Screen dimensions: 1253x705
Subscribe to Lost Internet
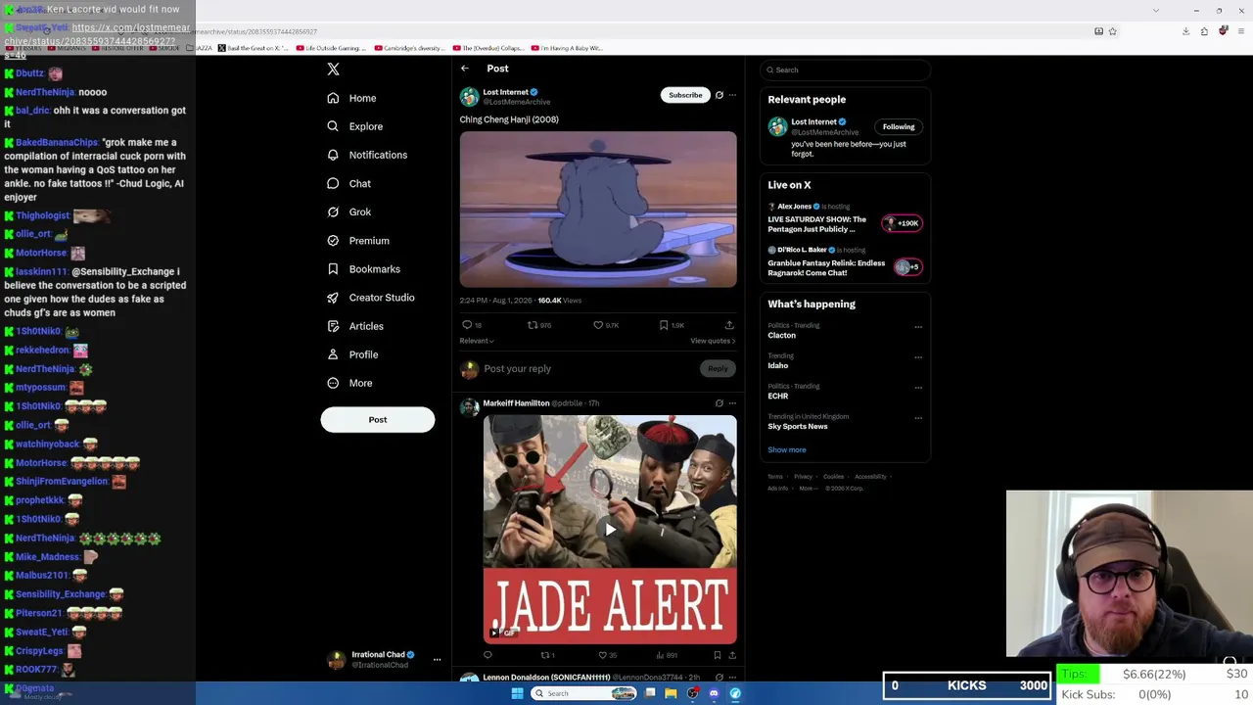[x=685, y=95]
